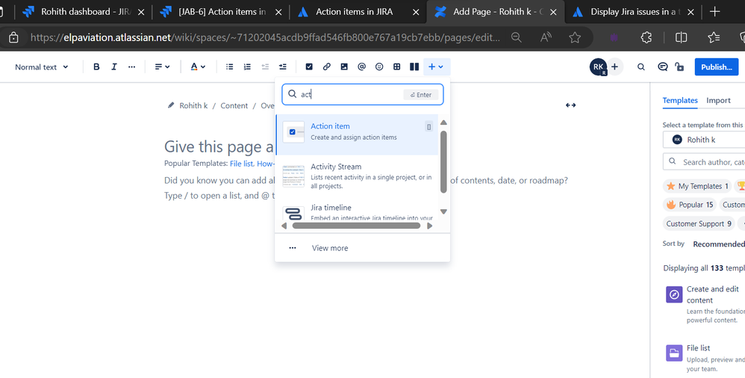Click the scroll down arrow in insert list

tap(443, 211)
